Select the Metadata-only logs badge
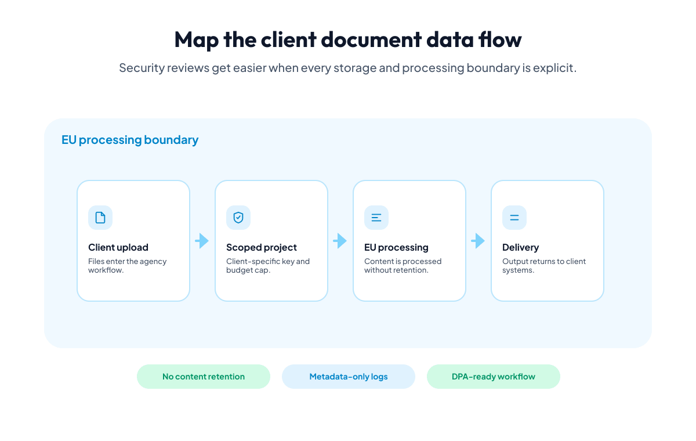 349,377
